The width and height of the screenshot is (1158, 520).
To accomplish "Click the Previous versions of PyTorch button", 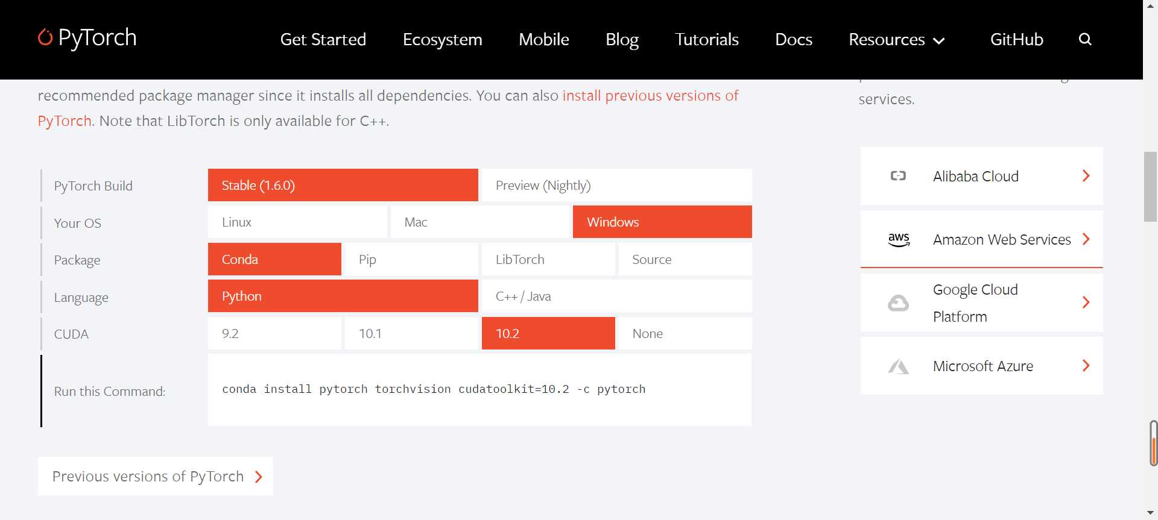I will click(156, 476).
